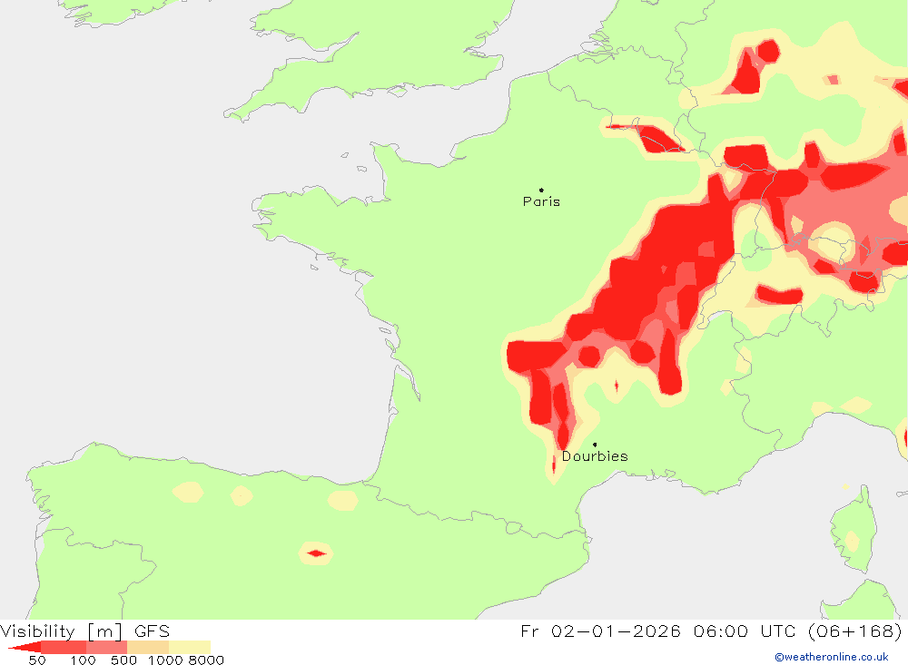Click the Paris city label
The width and height of the screenshot is (908, 665).
point(541,201)
